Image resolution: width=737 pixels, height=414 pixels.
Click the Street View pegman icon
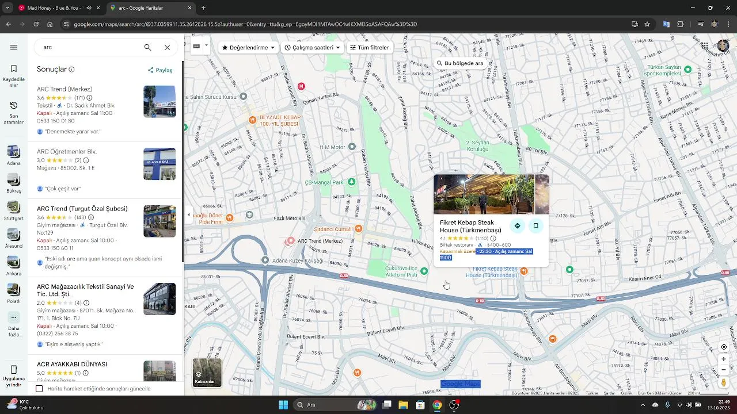click(724, 382)
